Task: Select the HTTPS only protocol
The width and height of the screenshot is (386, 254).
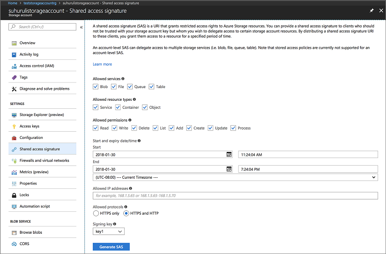Action: [96, 213]
